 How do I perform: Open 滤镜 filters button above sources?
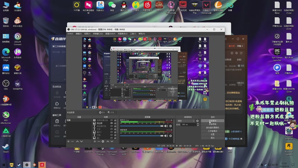(x=111, y=113)
